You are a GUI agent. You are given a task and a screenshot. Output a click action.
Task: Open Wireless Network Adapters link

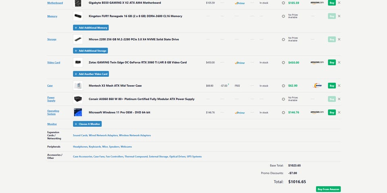click(x=135, y=136)
